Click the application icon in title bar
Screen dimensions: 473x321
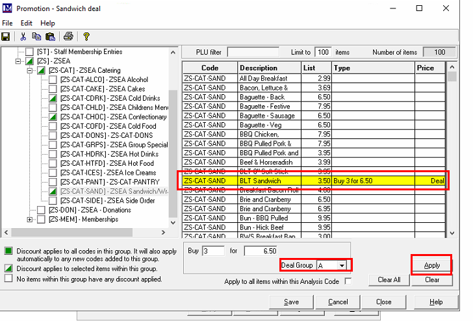click(x=7, y=8)
